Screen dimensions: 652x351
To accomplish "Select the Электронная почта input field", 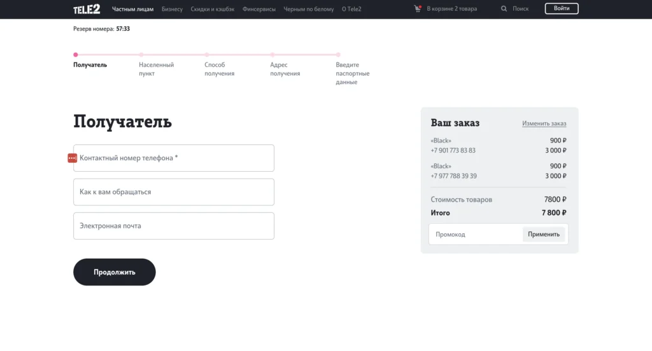I will pyautogui.click(x=173, y=226).
